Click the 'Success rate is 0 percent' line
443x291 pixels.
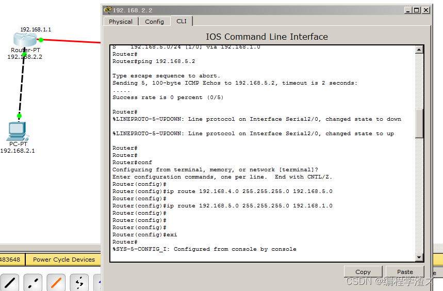click(x=168, y=98)
